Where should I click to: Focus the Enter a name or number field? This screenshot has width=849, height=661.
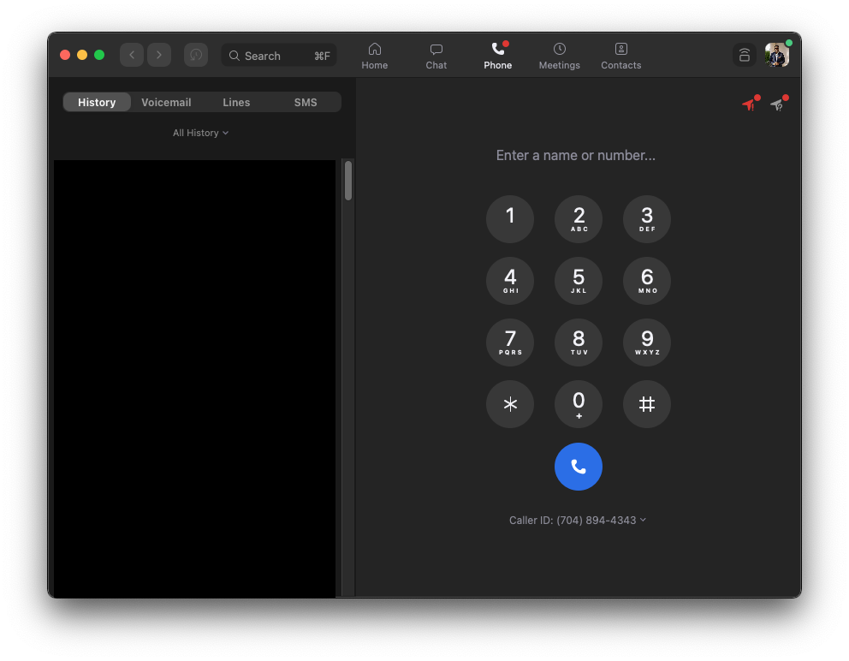[576, 156]
